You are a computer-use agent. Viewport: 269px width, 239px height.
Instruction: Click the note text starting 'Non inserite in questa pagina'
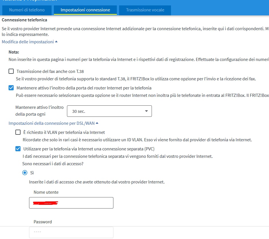click(x=139, y=60)
